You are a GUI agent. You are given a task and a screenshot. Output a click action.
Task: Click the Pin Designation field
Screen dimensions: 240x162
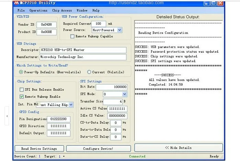pyautogui.click(x=59, y=119)
